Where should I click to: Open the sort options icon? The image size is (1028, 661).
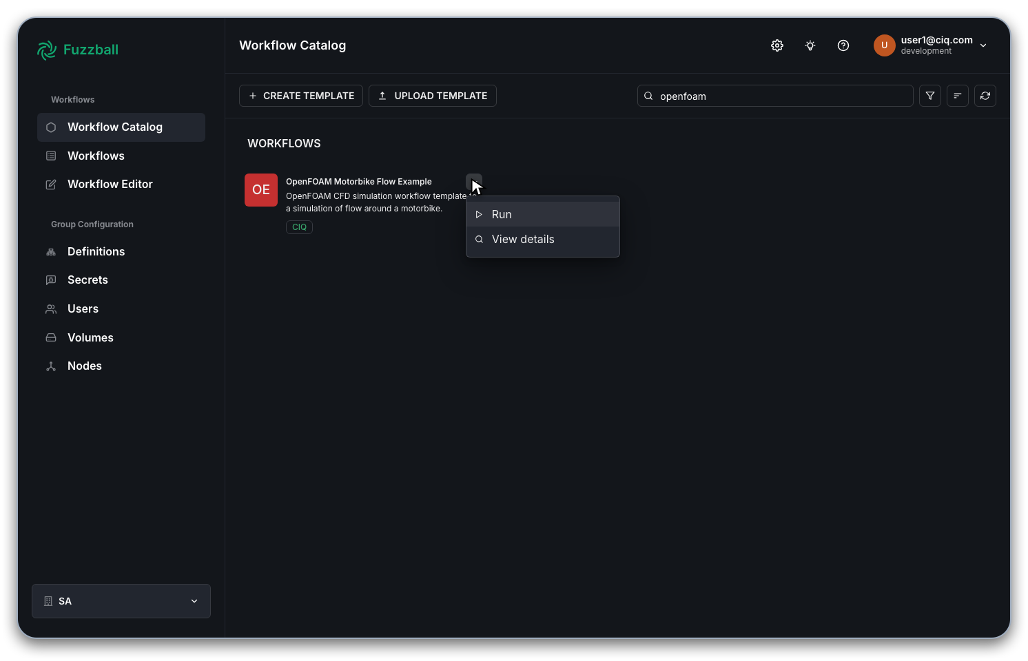[x=958, y=96]
